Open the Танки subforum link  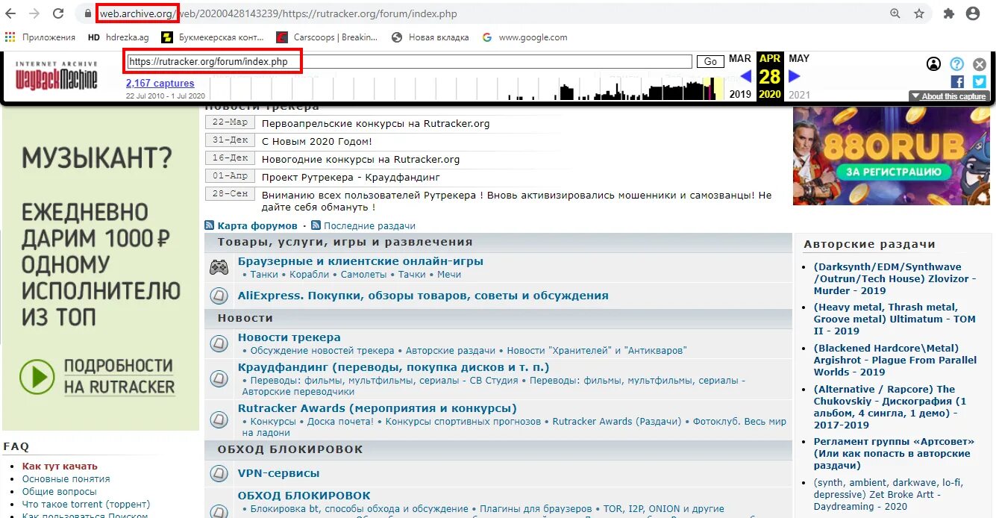(x=264, y=275)
